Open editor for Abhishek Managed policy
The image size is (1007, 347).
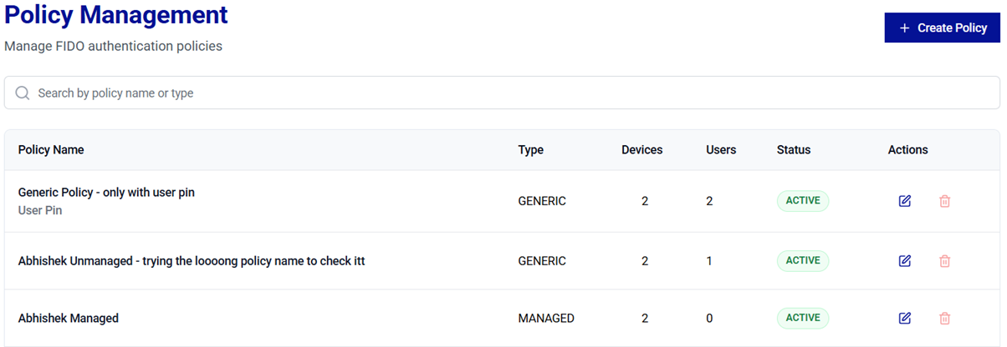[x=904, y=318]
